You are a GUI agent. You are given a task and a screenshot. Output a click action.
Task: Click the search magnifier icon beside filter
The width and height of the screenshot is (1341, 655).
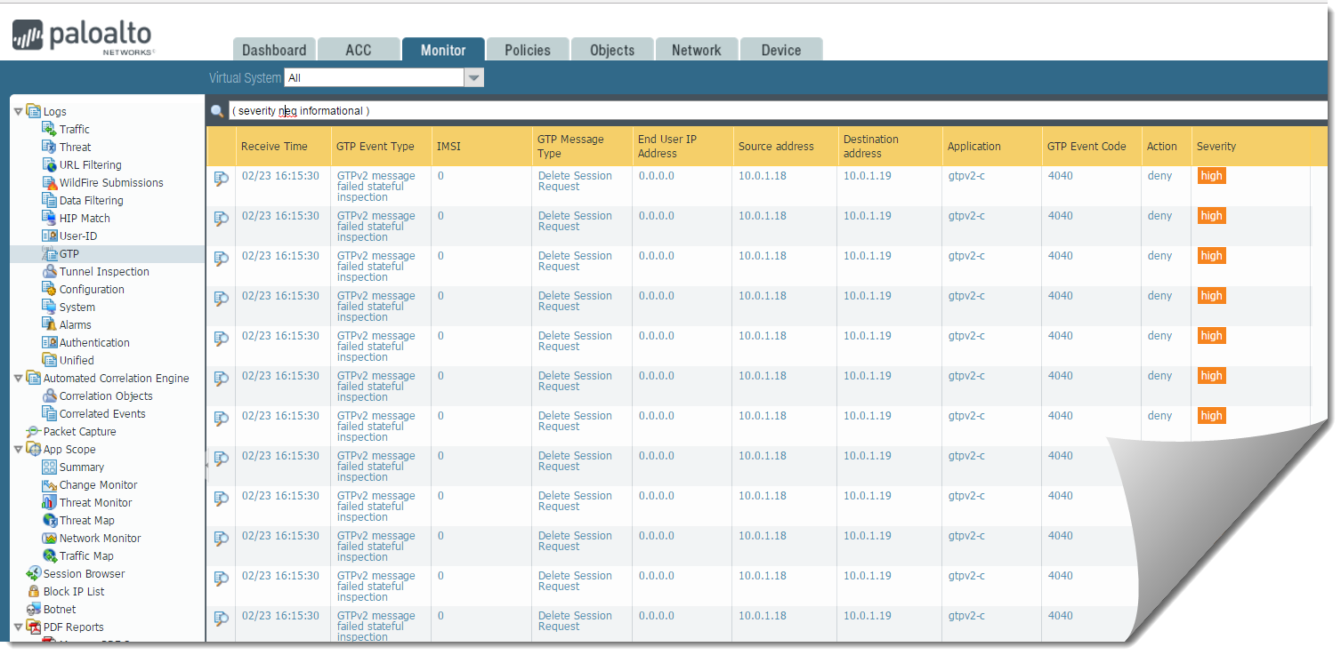coord(217,111)
